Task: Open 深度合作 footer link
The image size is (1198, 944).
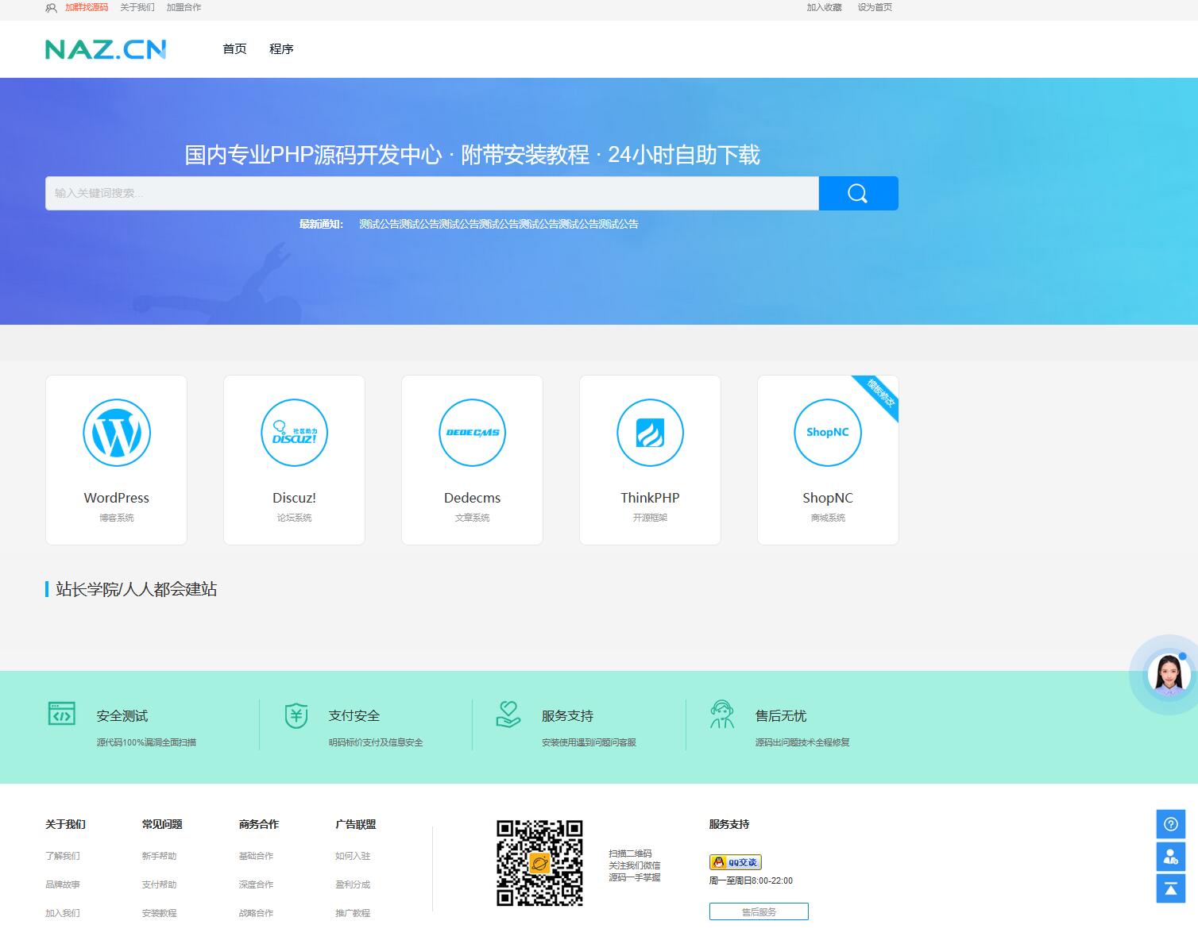Action: click(256, 884)
